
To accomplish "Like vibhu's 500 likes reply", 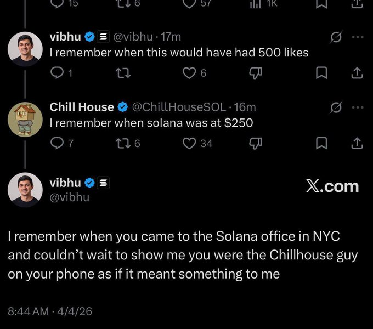I will click(x=189, y=73).
